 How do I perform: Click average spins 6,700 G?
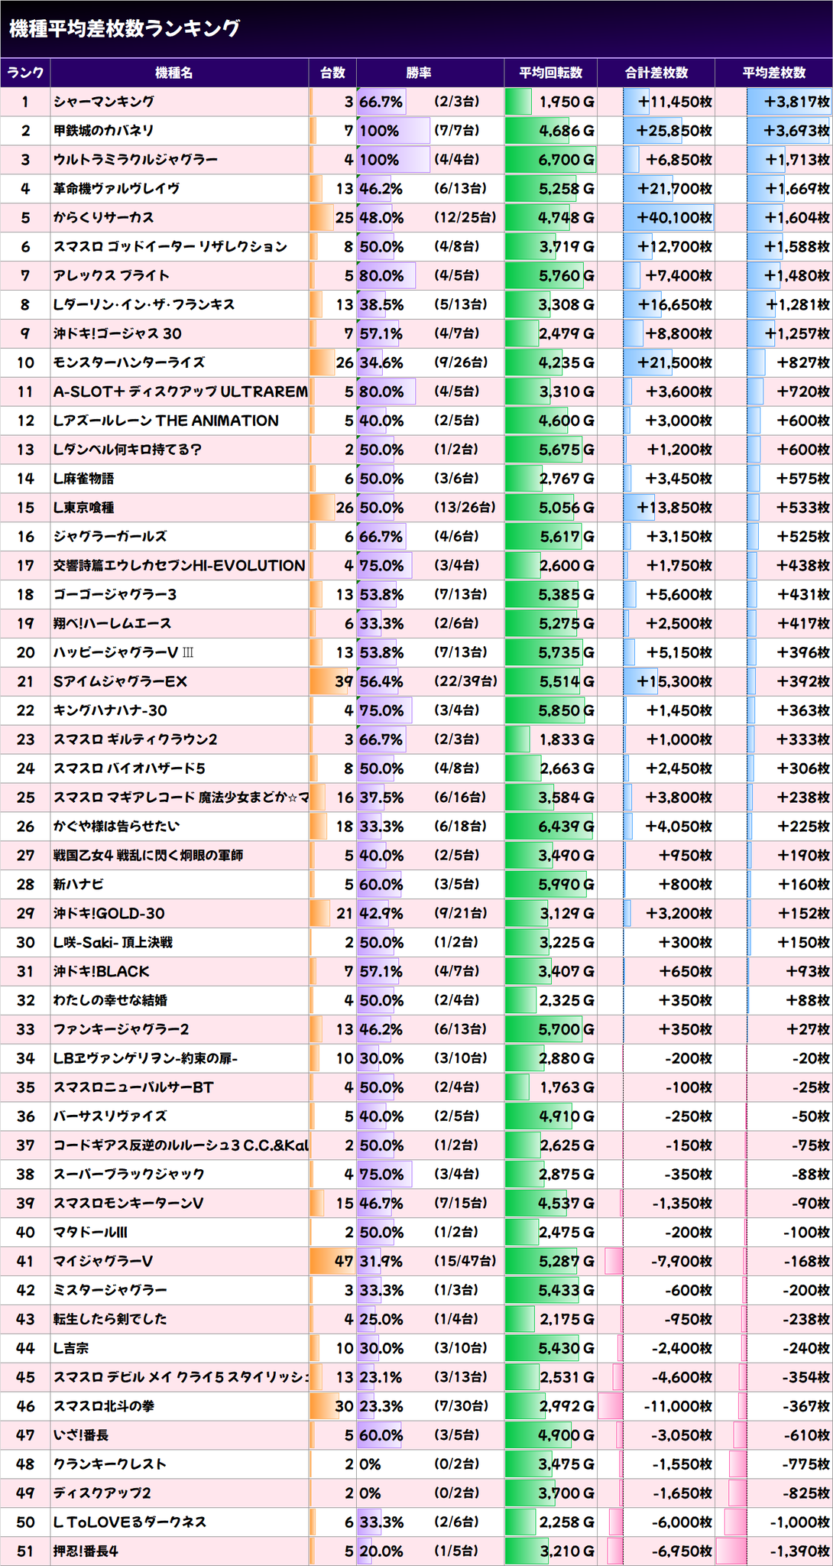566,160
